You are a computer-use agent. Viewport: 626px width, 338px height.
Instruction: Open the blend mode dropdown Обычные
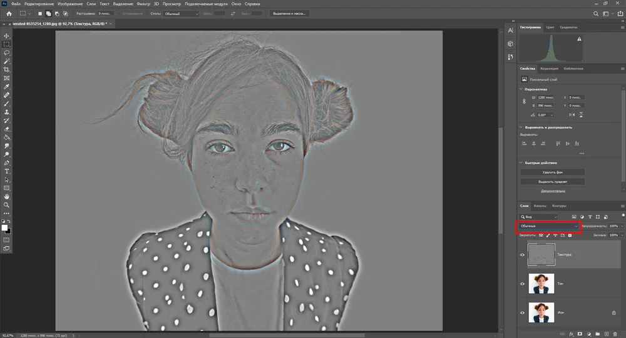coord(549,226)
